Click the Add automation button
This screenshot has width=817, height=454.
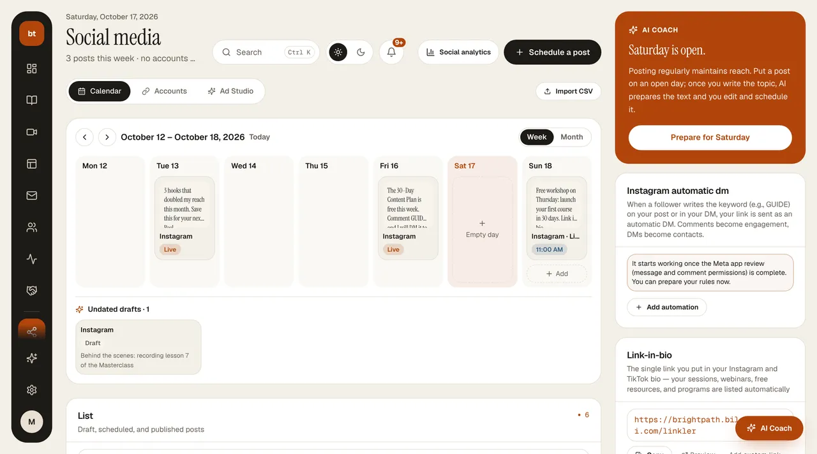pos(666,307)
